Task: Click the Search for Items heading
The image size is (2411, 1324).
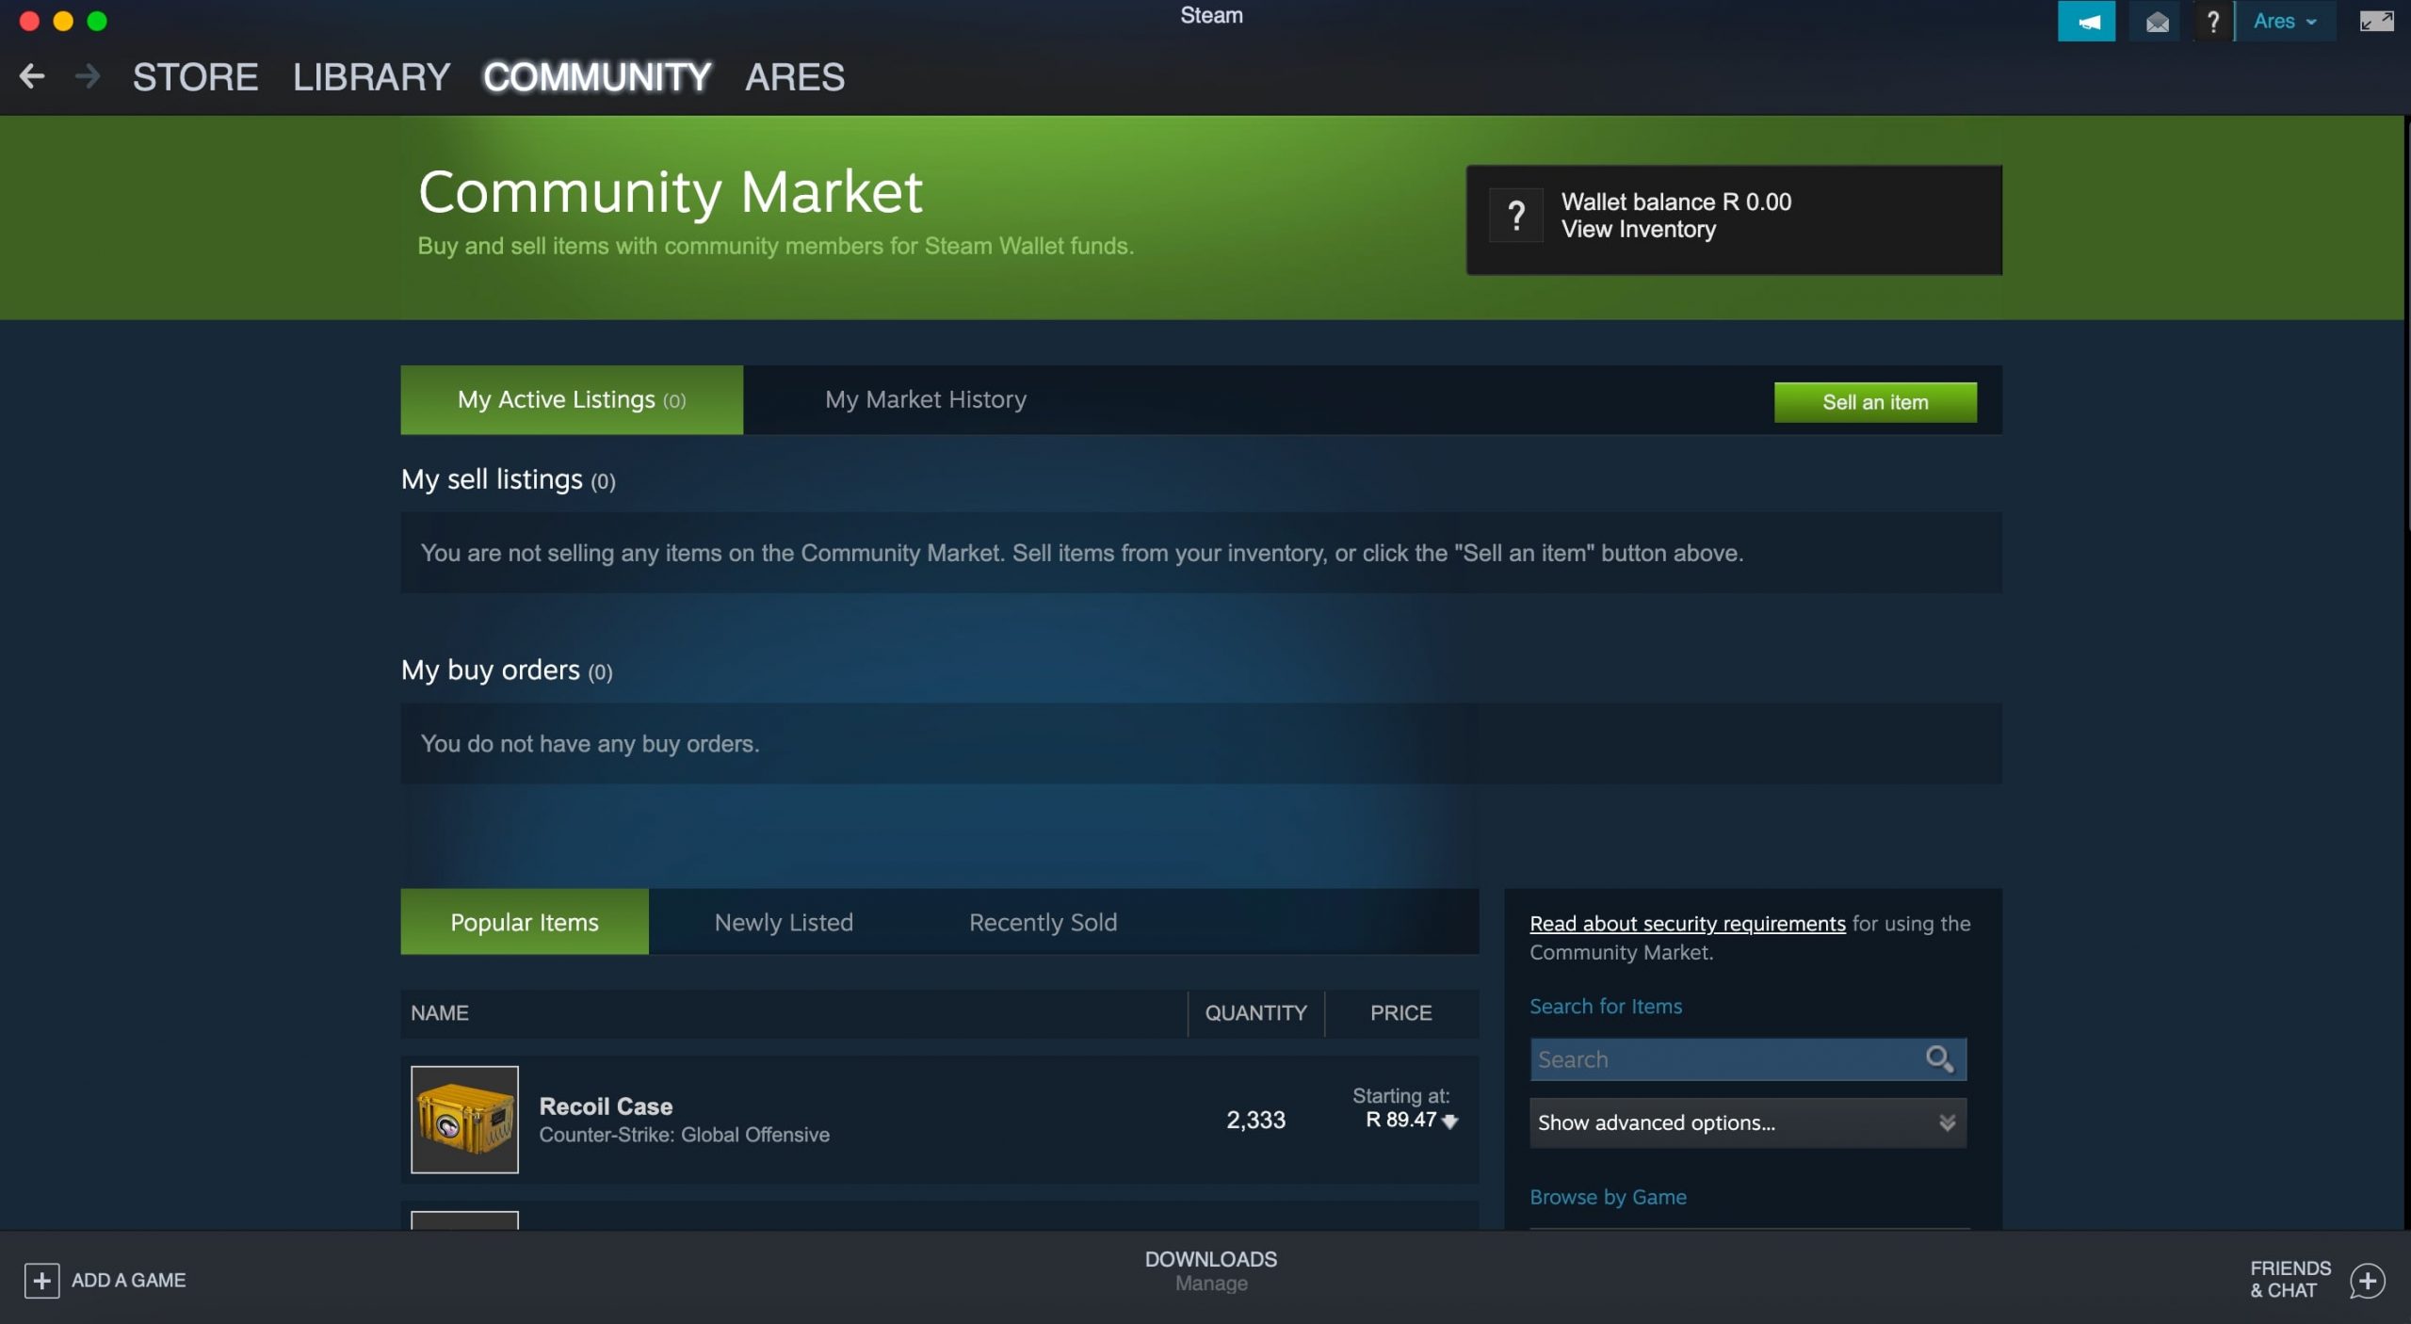Action: 1606,1007
